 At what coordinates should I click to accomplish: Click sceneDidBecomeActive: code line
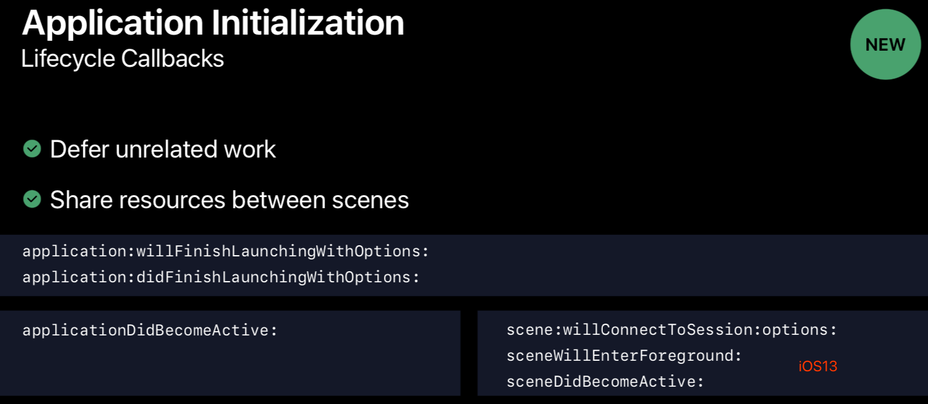coord(605,382)
